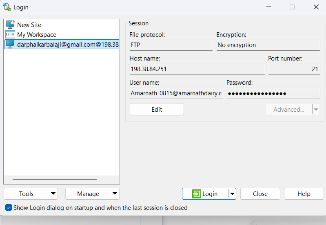
Task: Click the Help button
Action: point(304,194)
